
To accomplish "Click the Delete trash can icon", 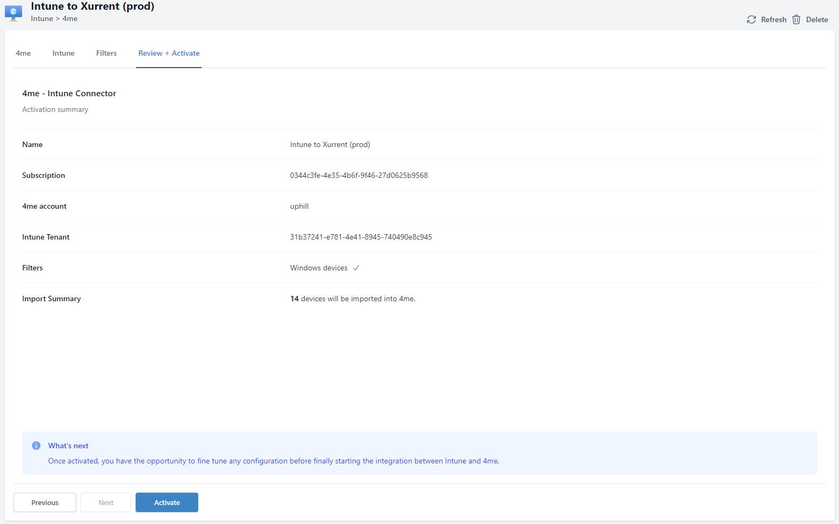I will [x=796, y=19].
